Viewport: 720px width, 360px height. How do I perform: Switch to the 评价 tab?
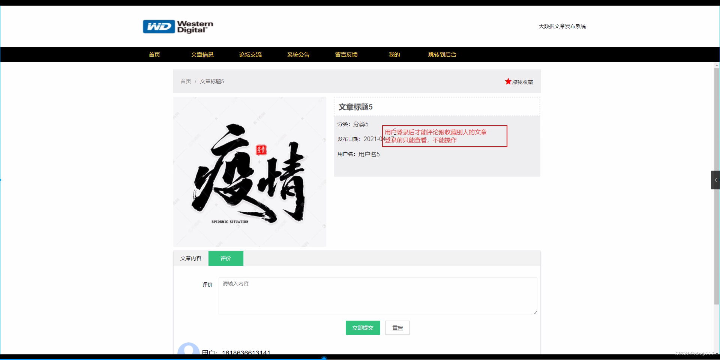(226, 258)
